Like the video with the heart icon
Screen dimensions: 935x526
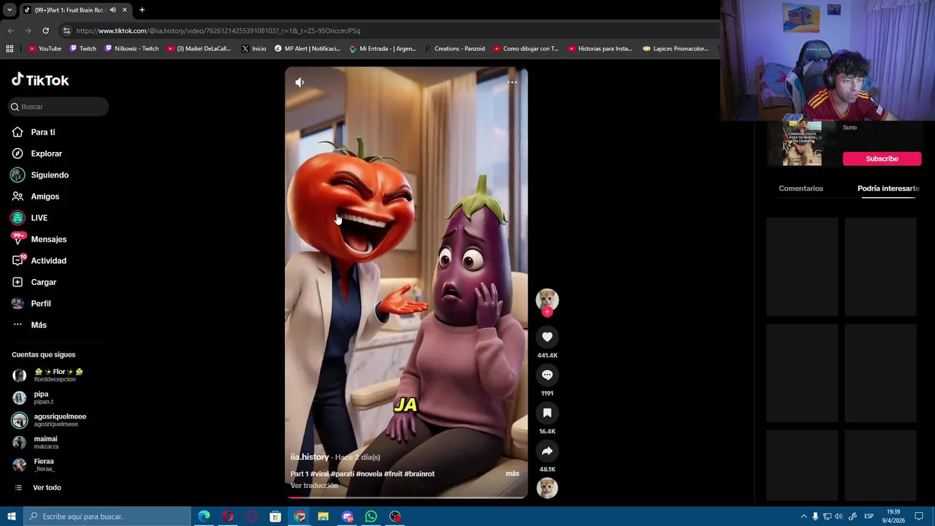[x=547, y=337]
